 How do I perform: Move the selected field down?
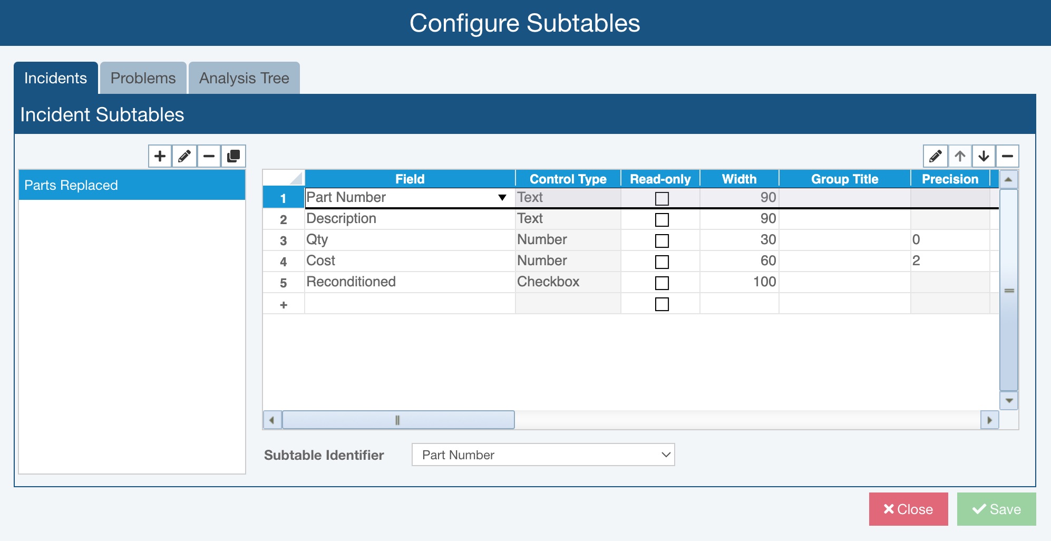click(x=984, y=156)
